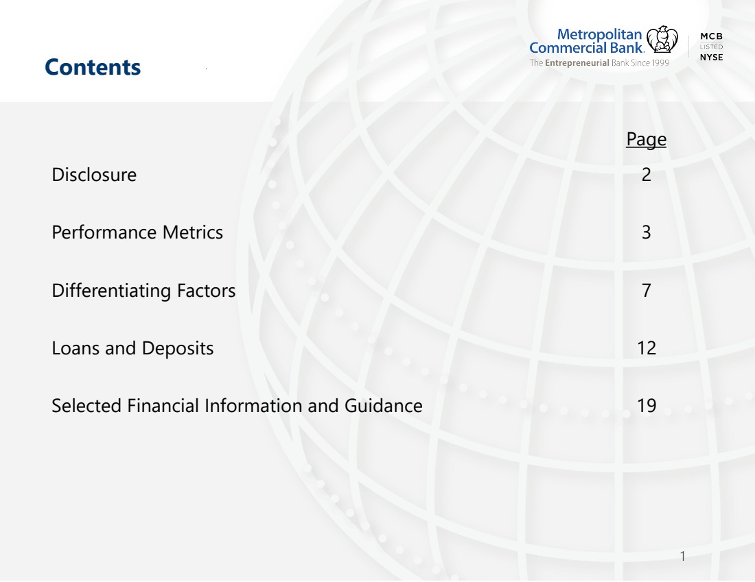Click the NYSE text in listing badge
The width and height of the screenshot is (755, 582).
[711, 57]
